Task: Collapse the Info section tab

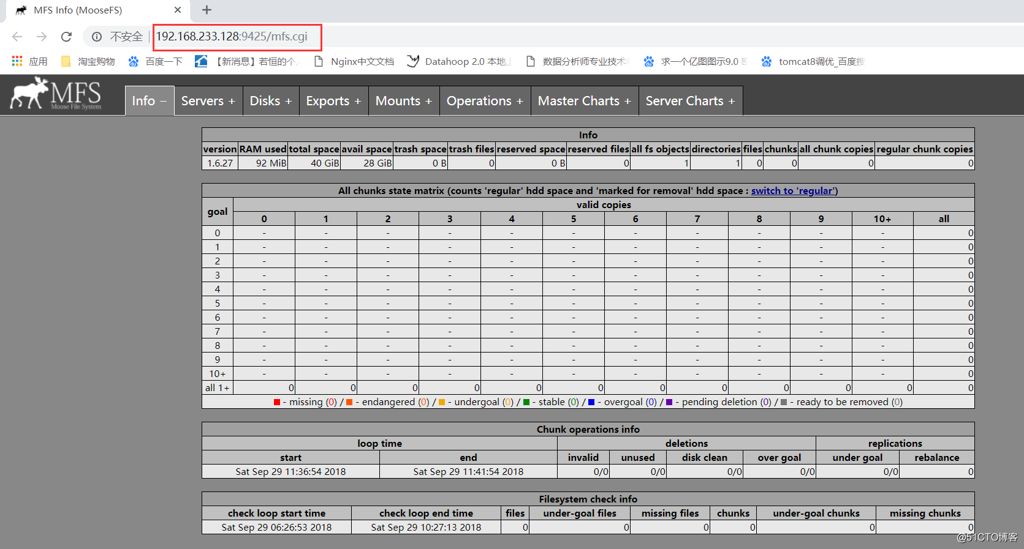Action: [x=150, y=100]
